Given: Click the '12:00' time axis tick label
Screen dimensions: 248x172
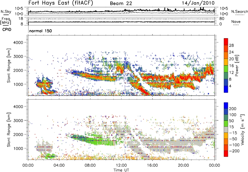Looking at the screenshot, I should pos(121,165).
